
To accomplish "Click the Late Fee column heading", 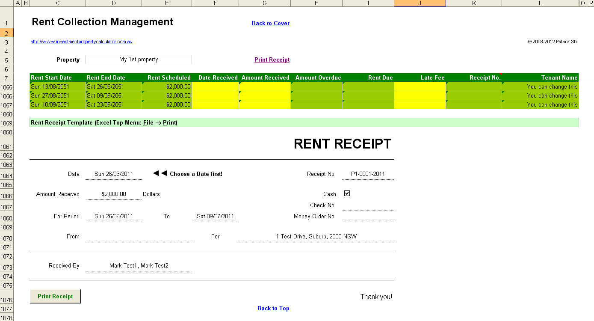I will click(x=420, y=78).
